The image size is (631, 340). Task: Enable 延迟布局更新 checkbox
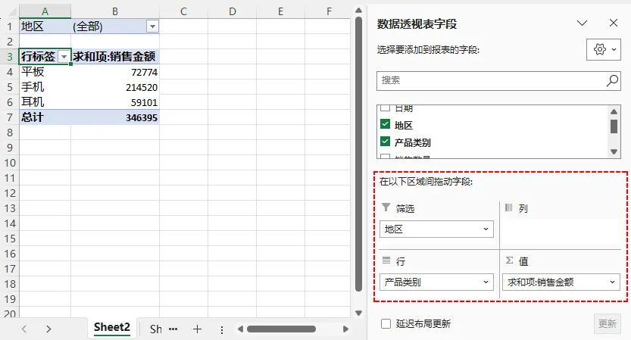coord(386,323)
